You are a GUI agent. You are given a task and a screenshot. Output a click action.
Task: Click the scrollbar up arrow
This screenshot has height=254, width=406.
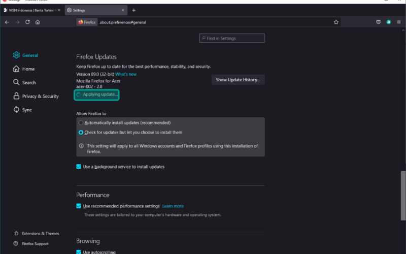click(403, 30)
